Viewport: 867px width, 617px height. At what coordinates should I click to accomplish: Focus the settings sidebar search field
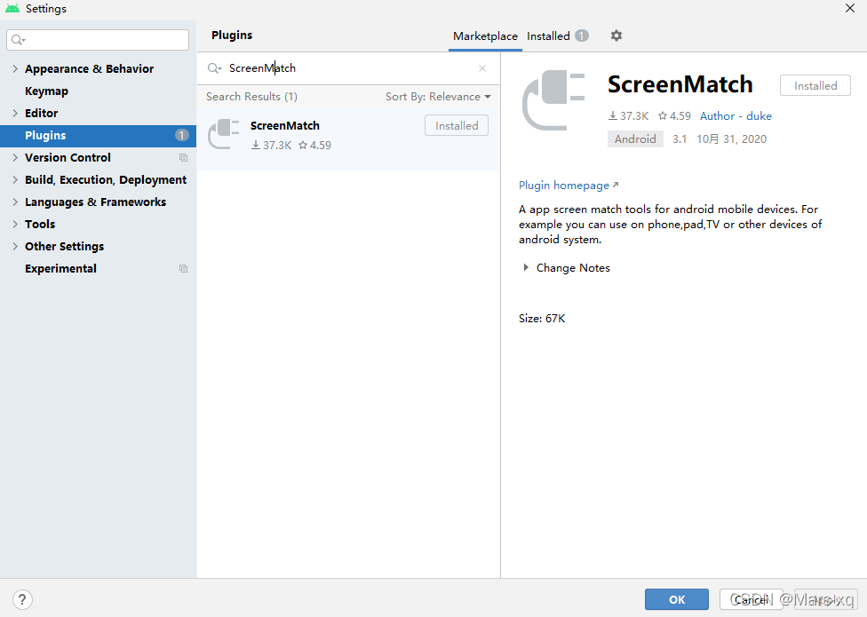point(98,40)
